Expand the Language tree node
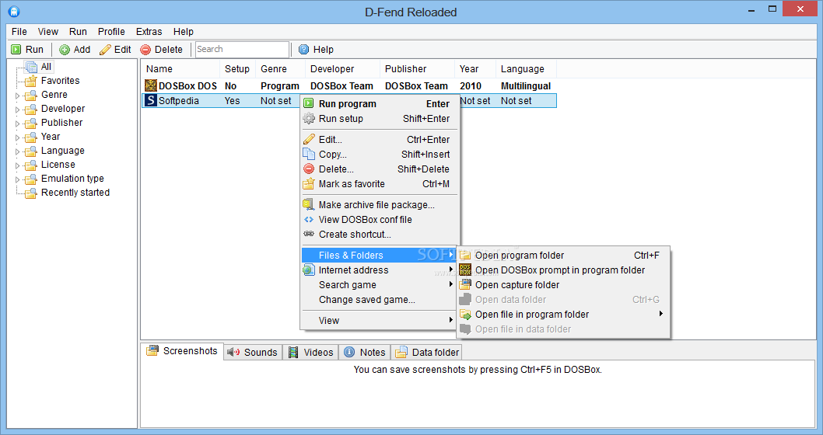The height and width of the screenshot is (435, 823). [x=17, y=152]
